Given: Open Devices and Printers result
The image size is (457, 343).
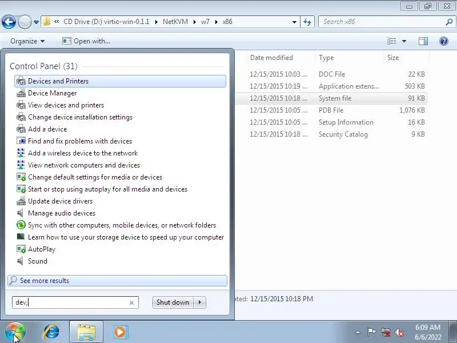Looking at the screenshot, I should pyautogui.click(x=120, y=81).
